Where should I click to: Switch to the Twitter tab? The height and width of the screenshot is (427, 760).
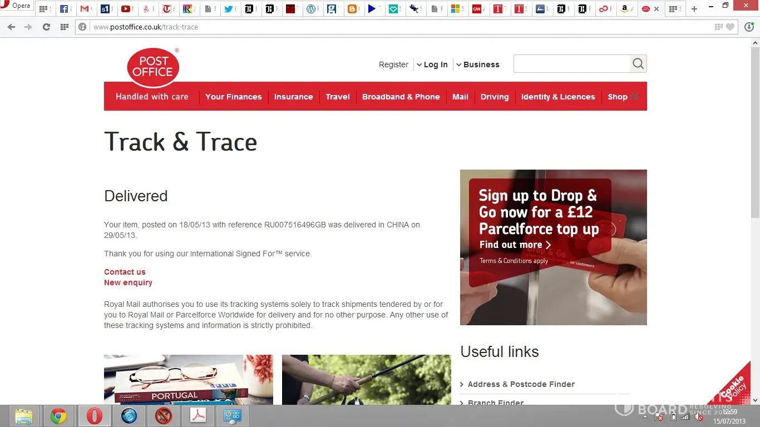click(x=229, y=9)
